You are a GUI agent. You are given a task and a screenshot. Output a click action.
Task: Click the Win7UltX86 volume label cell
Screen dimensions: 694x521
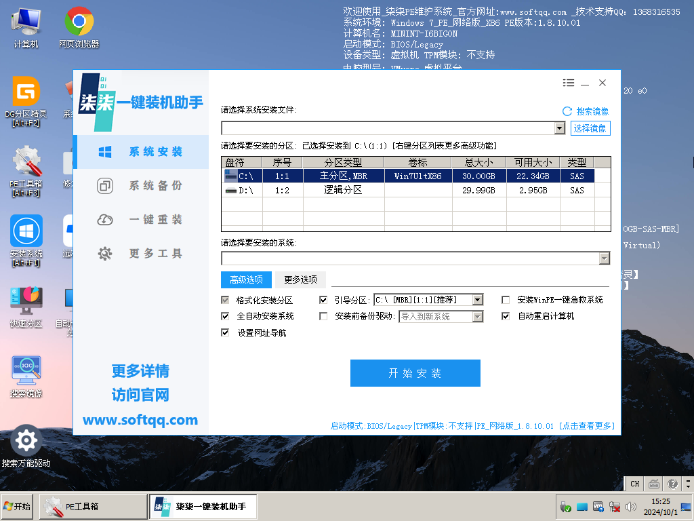point(417,176)
